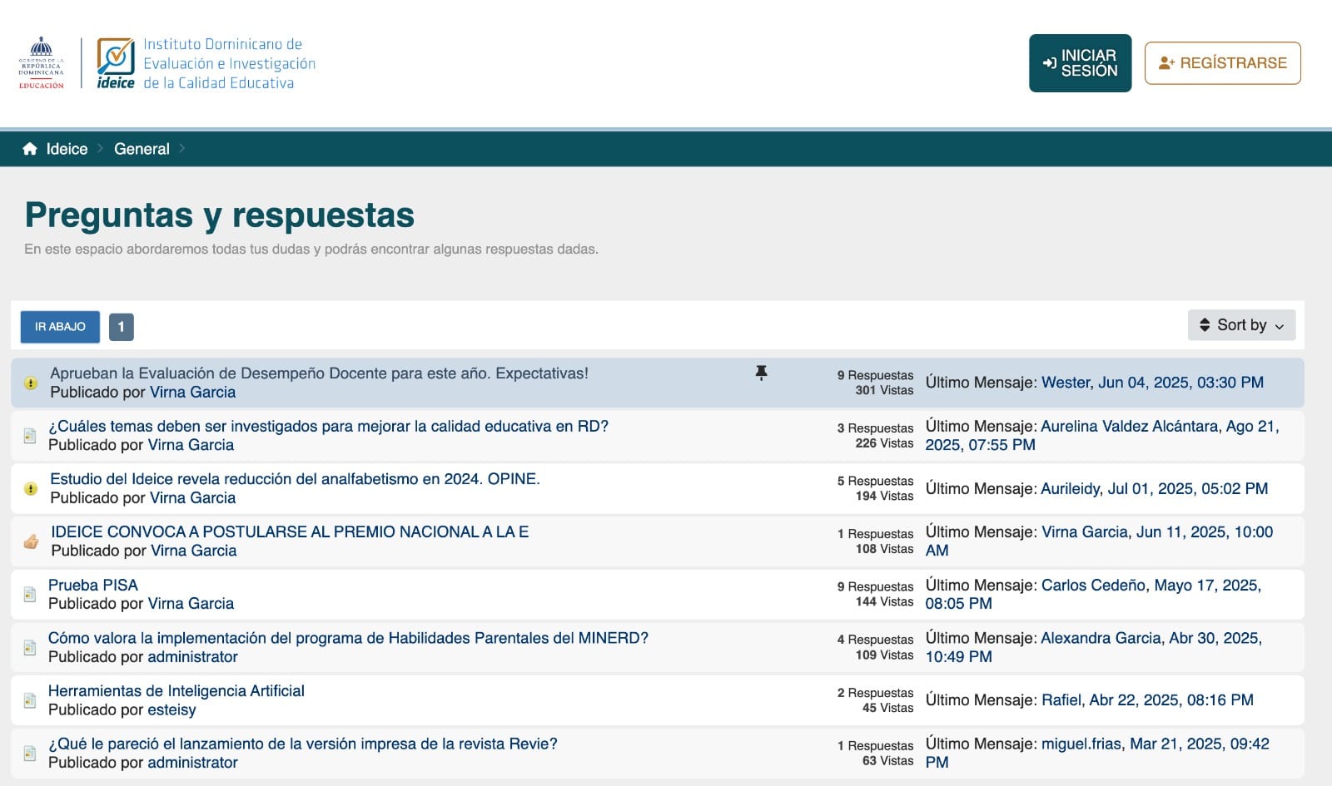
Task: Click the yellow alert icon beside the Evaluación de Desempeño topic
Action: pos(31,383)
